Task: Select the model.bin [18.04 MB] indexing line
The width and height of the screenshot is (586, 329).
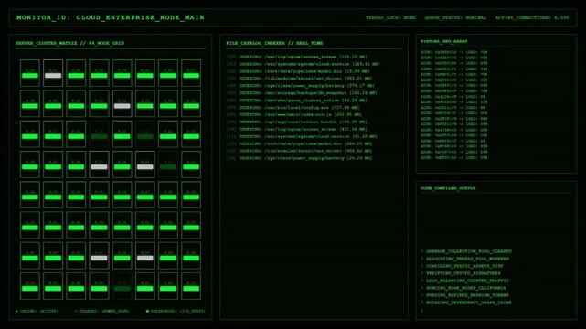Action: pos(298,71)
